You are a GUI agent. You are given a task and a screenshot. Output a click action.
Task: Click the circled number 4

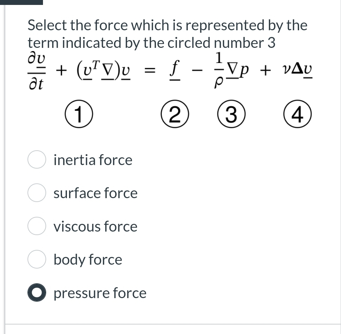click(x=298, y=114)
